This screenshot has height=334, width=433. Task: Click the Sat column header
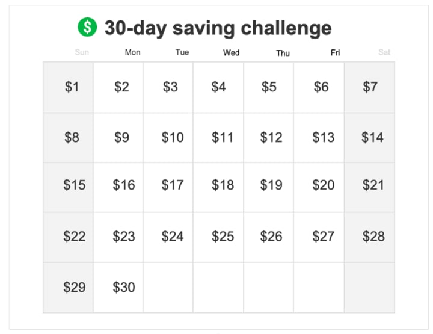click(384, 52)
